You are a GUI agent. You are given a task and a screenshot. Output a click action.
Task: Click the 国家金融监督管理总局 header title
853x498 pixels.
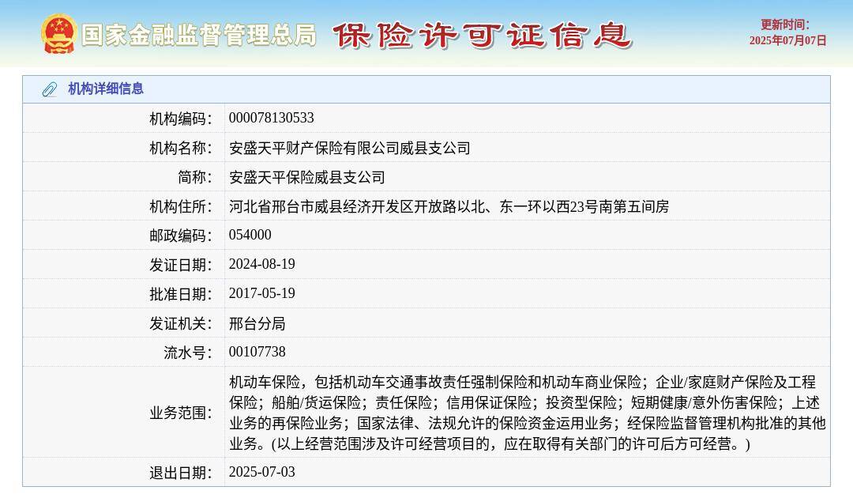point(198,35)
